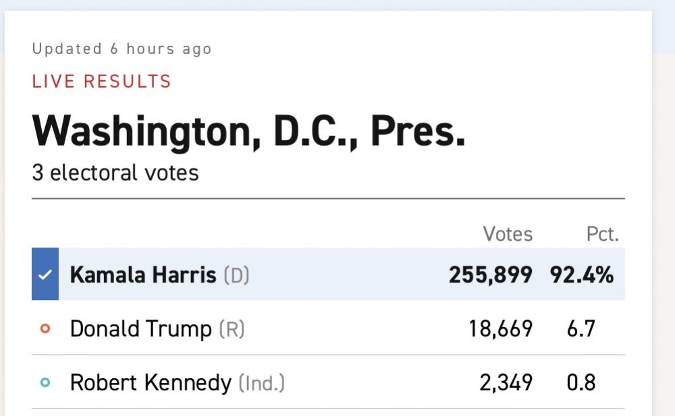Open the Washington, D.C., Pres. headline
The height and width of the screenshot is (416, 675).
coord(248,131)
